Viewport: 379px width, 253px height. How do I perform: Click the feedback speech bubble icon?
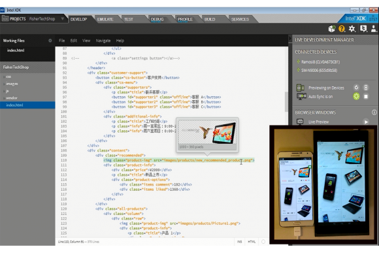tap(363, 29)
